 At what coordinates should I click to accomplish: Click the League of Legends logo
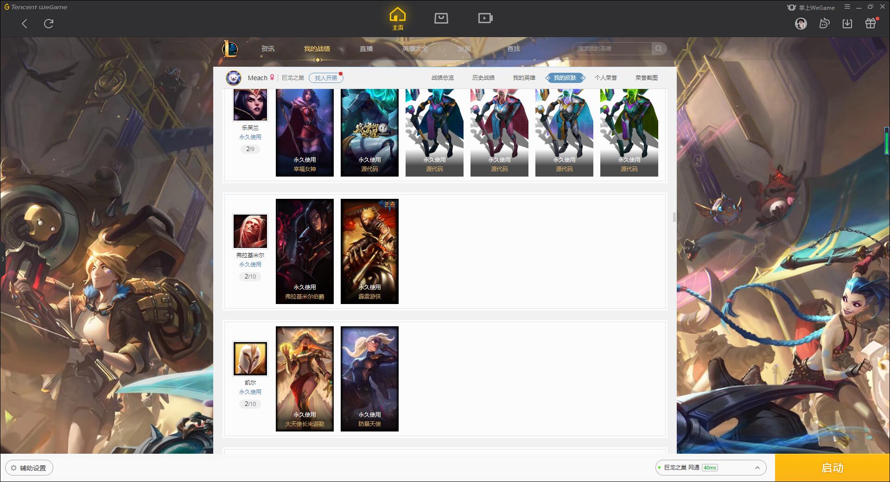pyautogui.click(x=230, y=49)
